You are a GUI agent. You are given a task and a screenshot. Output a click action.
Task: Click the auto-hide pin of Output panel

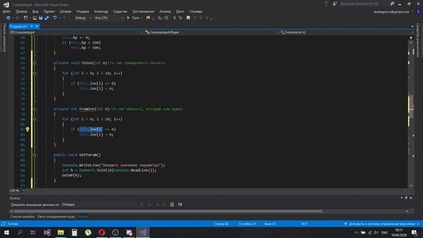(x=406, y=198)
